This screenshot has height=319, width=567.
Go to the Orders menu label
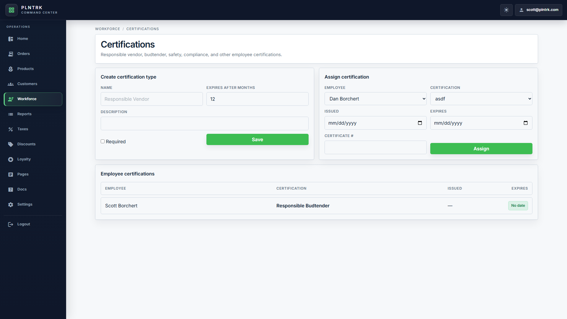24,54
